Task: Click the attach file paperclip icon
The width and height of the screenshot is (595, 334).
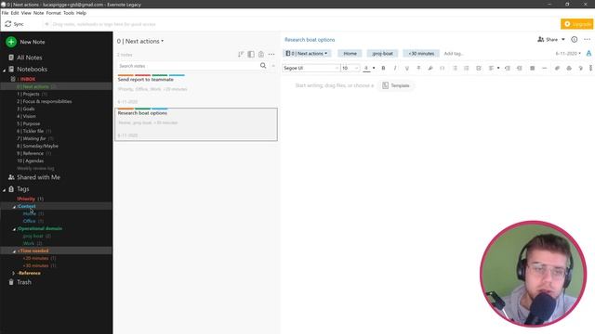Action: [557, 68]
